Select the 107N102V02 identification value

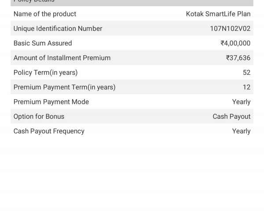[230, 29]
